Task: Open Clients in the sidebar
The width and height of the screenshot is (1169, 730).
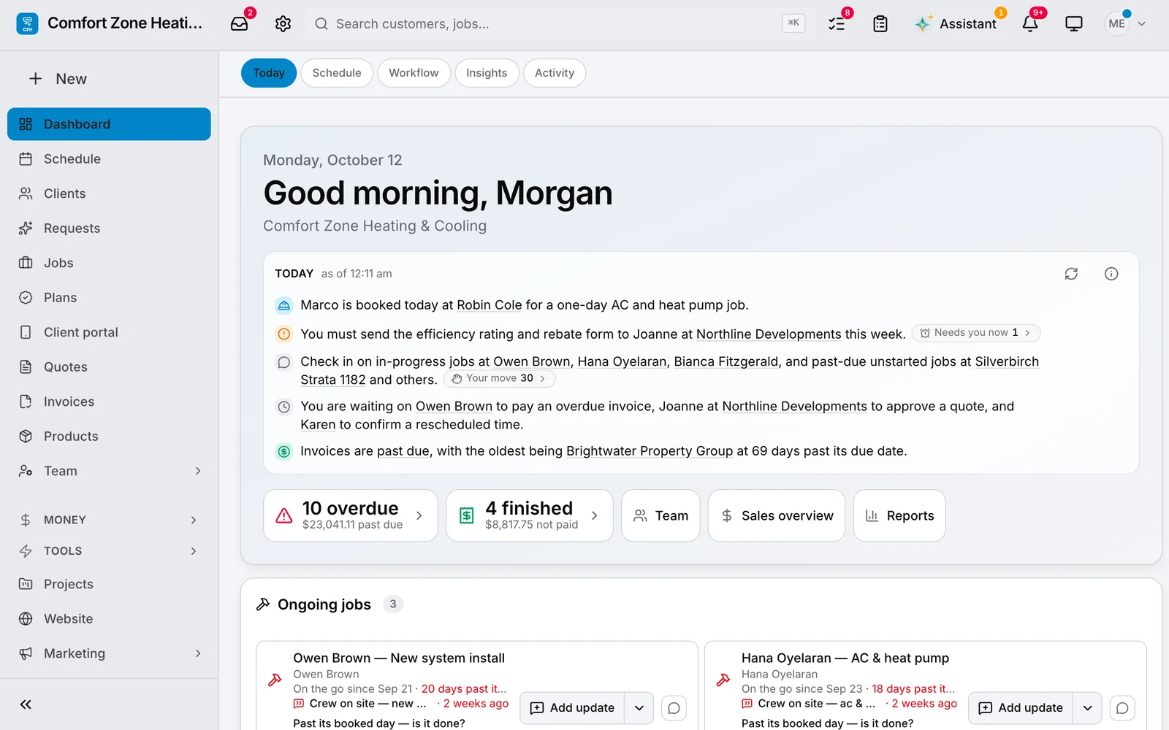Action: [109, 193]
